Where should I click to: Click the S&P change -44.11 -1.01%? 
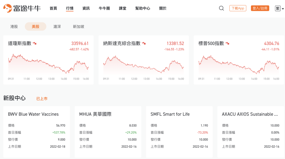[x=270, y=49]
